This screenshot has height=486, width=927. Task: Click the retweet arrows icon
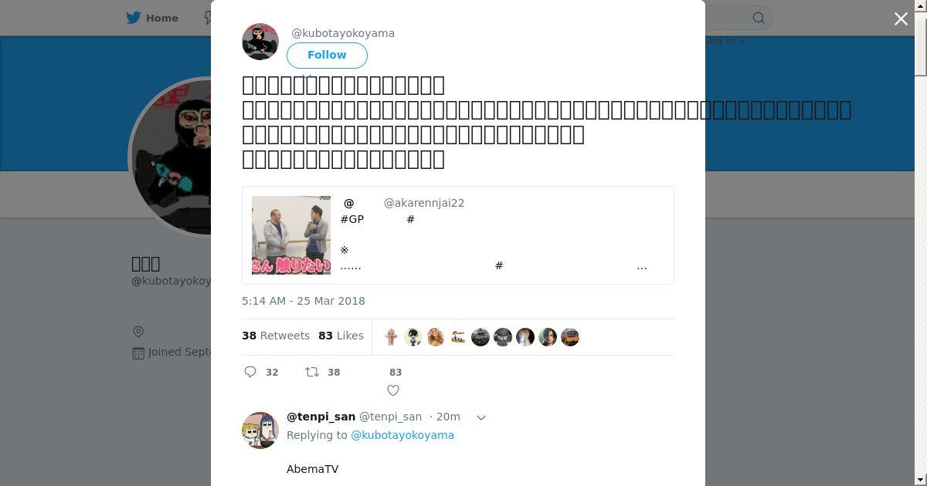(x=312, y=372)
